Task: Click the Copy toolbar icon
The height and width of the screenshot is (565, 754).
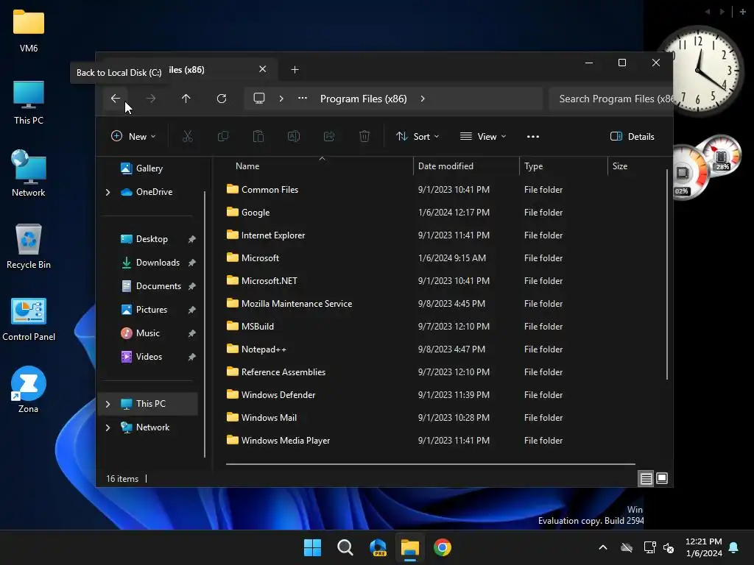Action: pyautogui.click(x=222, y=136)
